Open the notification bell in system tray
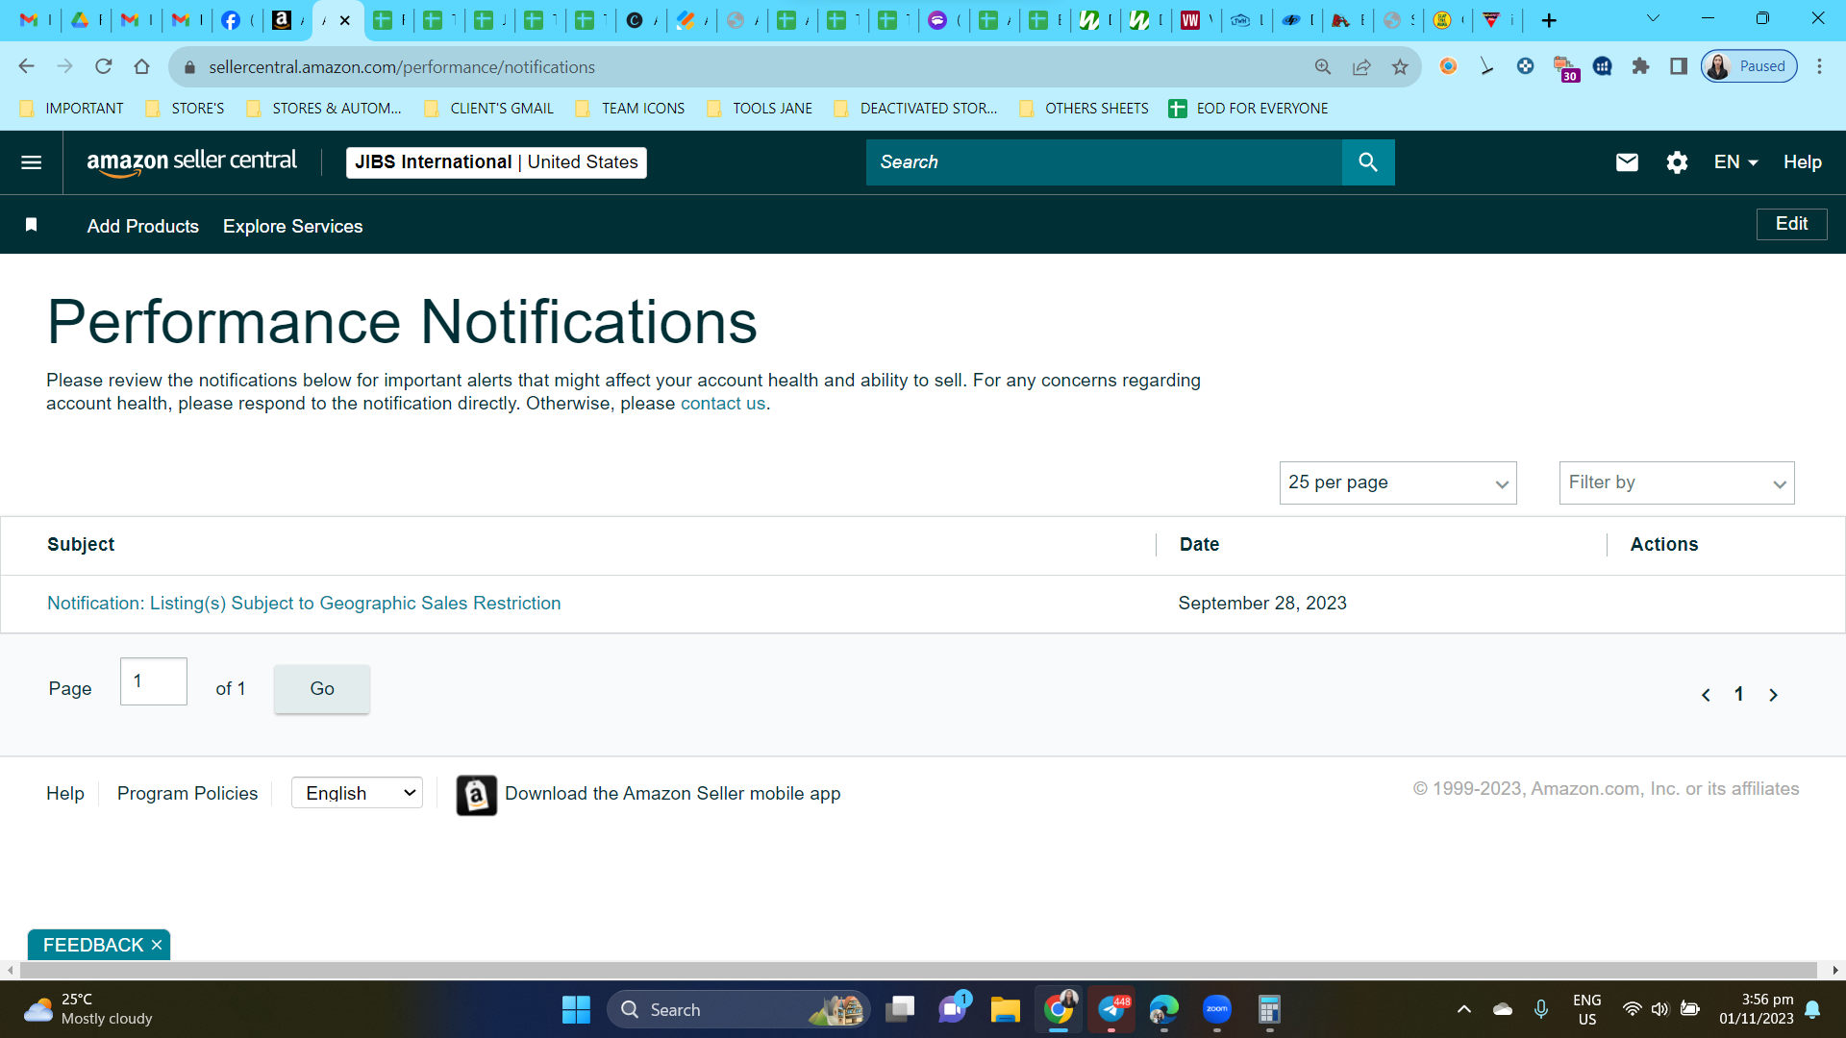Screen dimensions: 1846x1038 [1812, 1009]
